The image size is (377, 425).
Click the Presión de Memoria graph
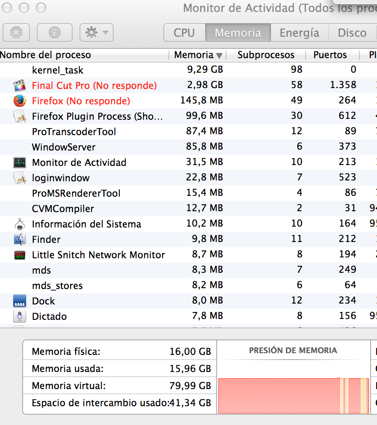[294, 395]
